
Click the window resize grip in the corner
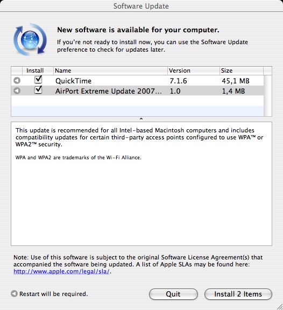click(x=280, y=307)
